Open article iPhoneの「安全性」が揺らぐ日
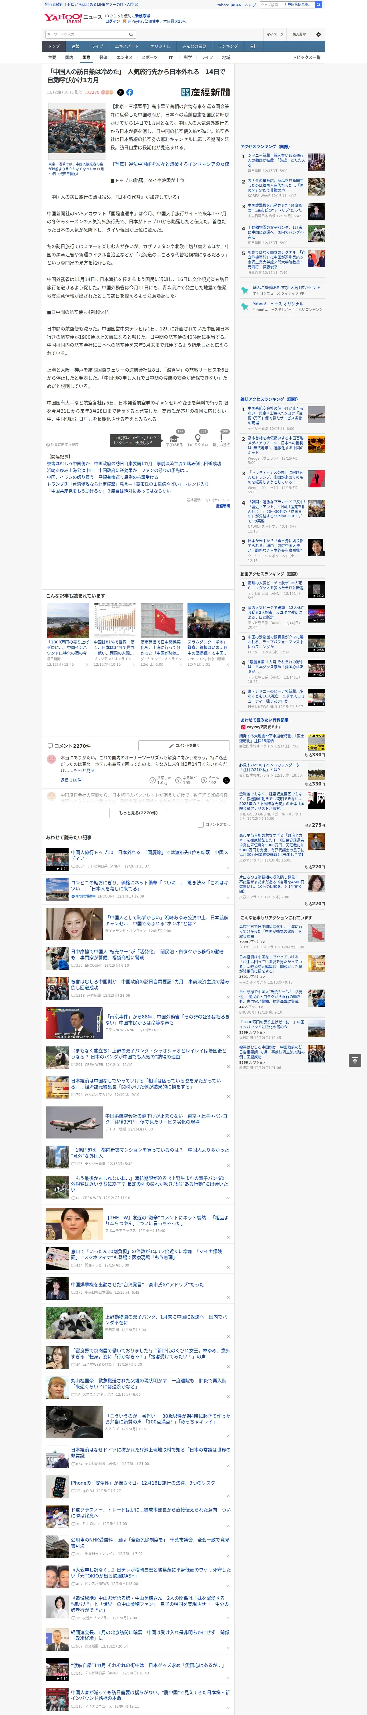This screenshot has height=1715, width=367. tap(143, 1483)
